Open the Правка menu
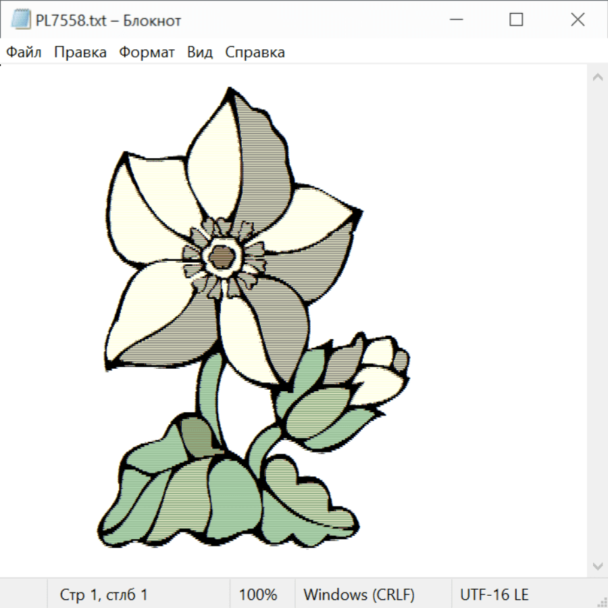This screenshot has height=608, width=608. tap(80, 53)
